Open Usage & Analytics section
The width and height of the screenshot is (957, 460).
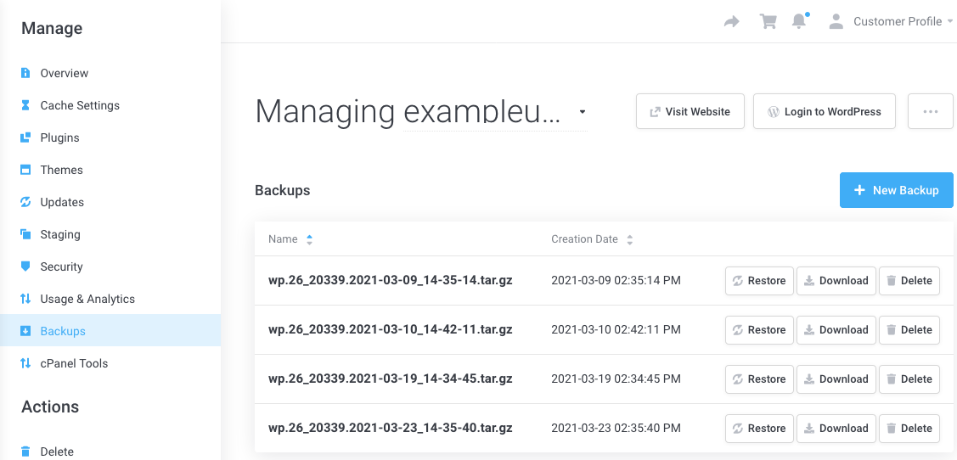tap(87, 299)
